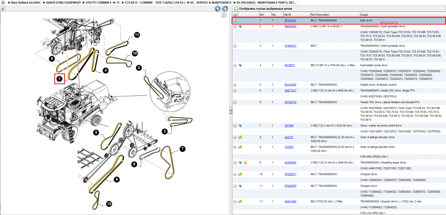446x215 pixels.
Task: Add part 753053 using its plus icon
Action: click(235, 147)
